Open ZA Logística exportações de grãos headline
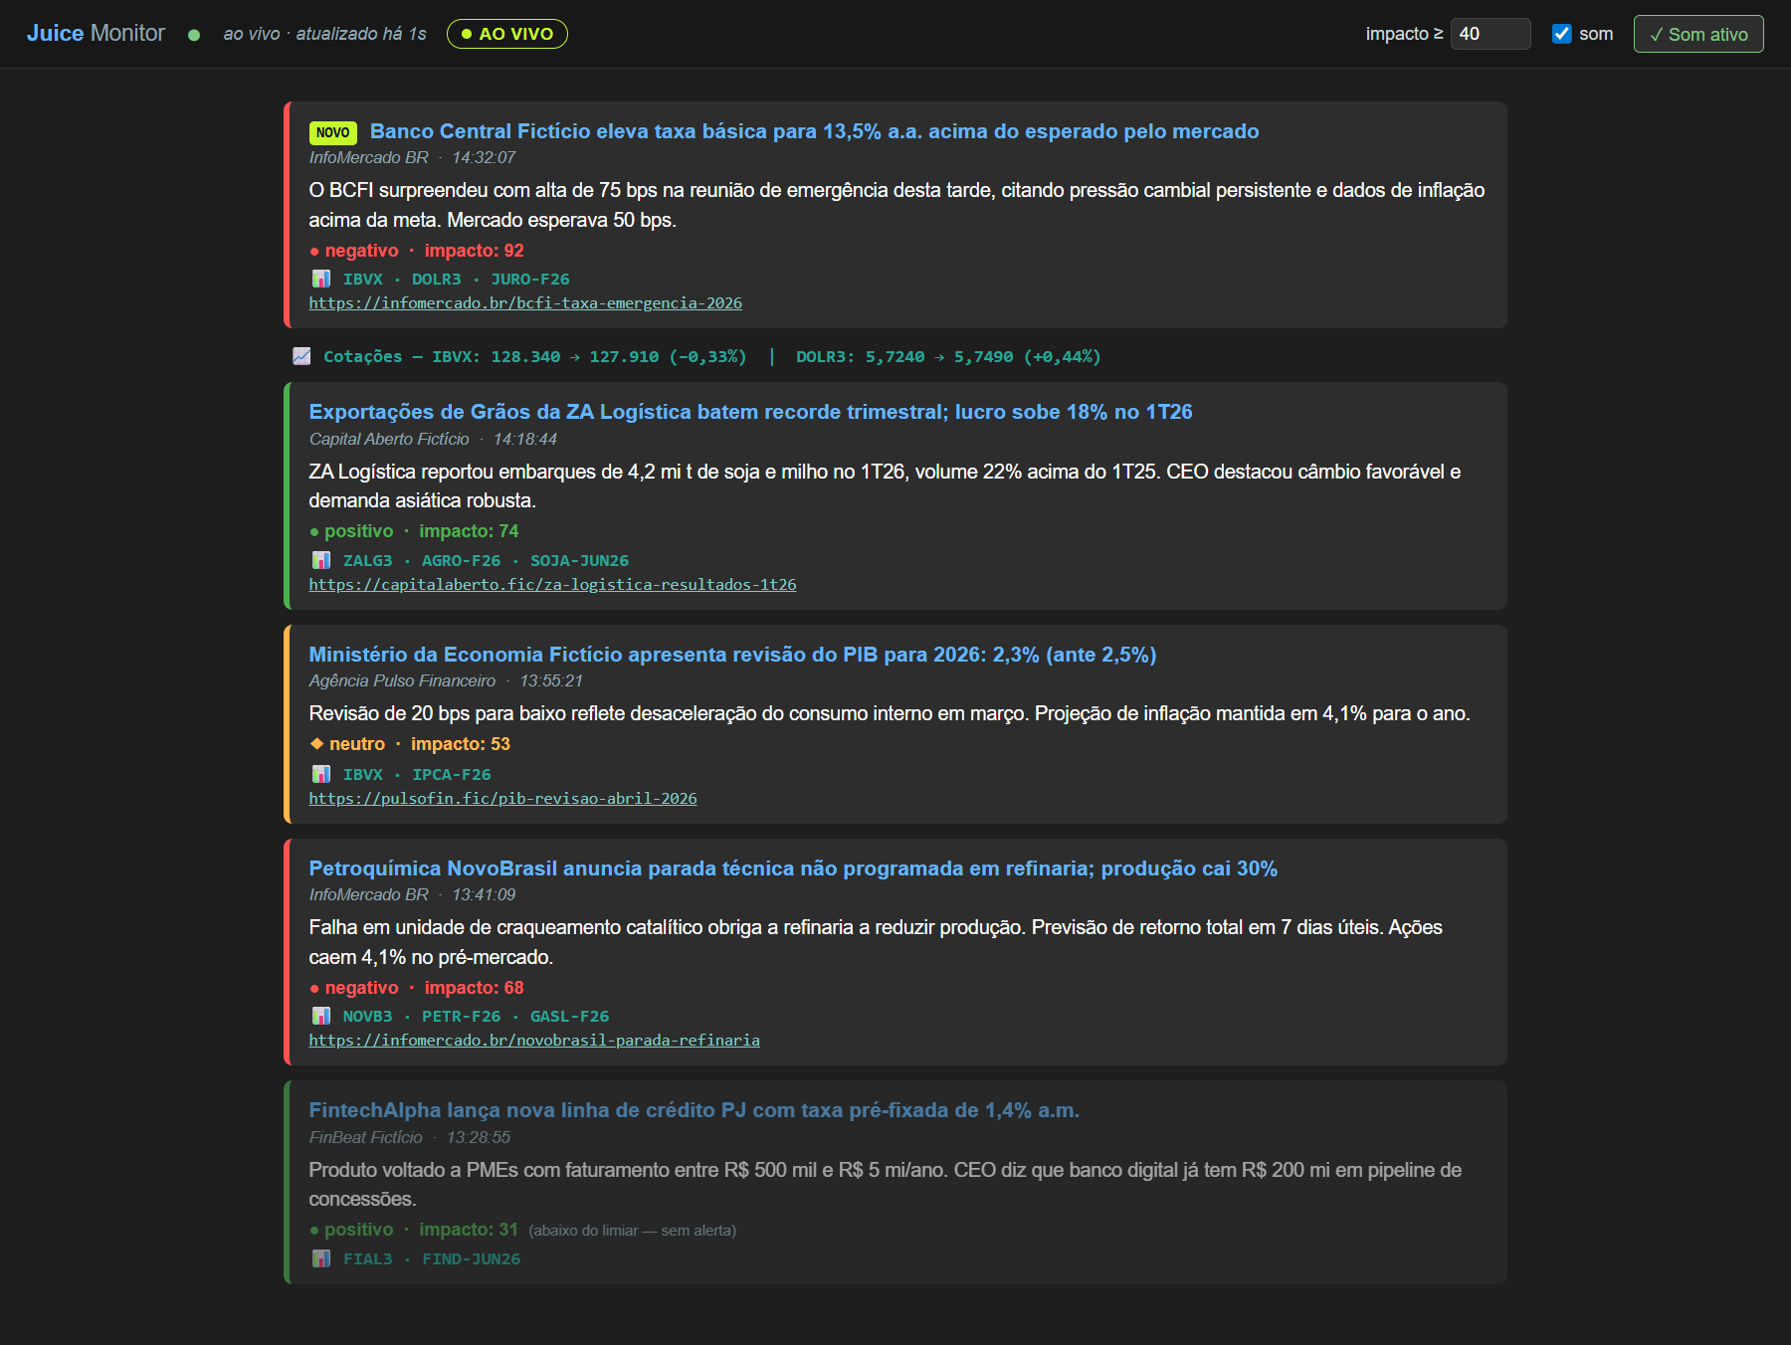The width and height of the screenshot is (1791, 1345). point(750,412)
